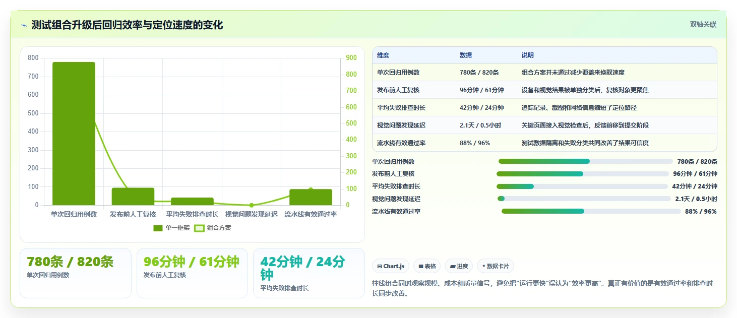
Task: Select the Chart.js chip
Action: [391, 266]
